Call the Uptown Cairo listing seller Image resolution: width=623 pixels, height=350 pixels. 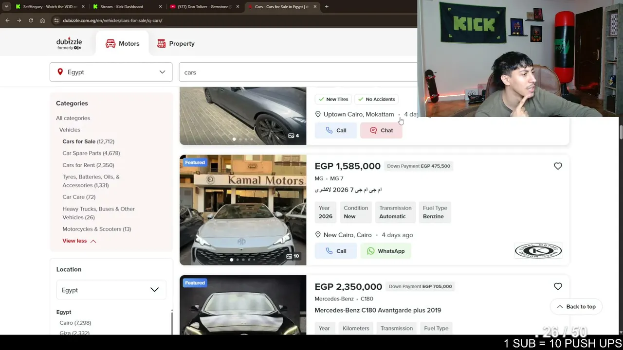point(335,130)
